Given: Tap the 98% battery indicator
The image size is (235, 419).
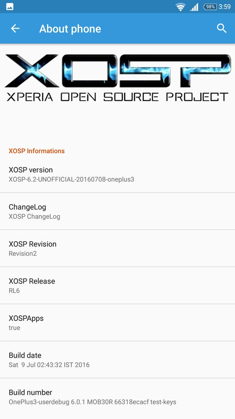Looking at the screenshot, I should [210, 7].
